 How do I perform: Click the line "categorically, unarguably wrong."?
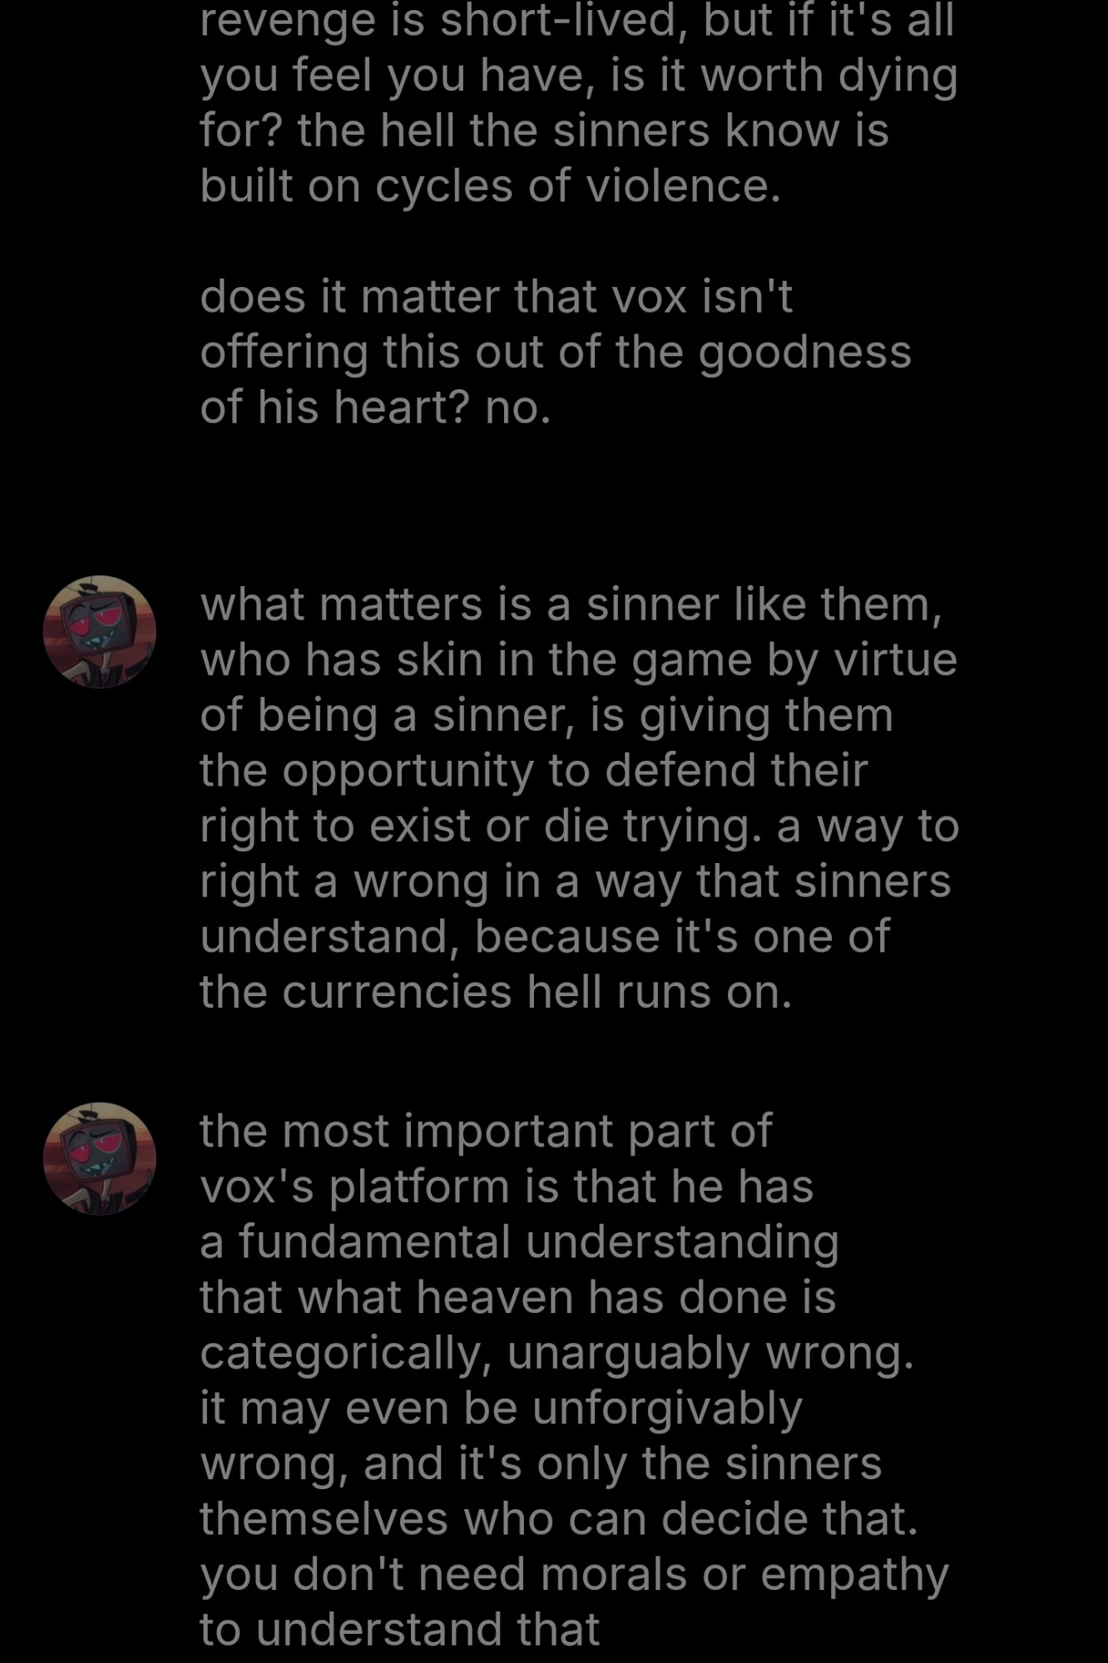556,1353
